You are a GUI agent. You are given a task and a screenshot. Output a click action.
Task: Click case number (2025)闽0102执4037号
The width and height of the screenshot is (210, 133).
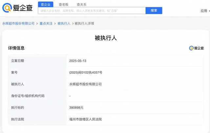click(86, 73)
